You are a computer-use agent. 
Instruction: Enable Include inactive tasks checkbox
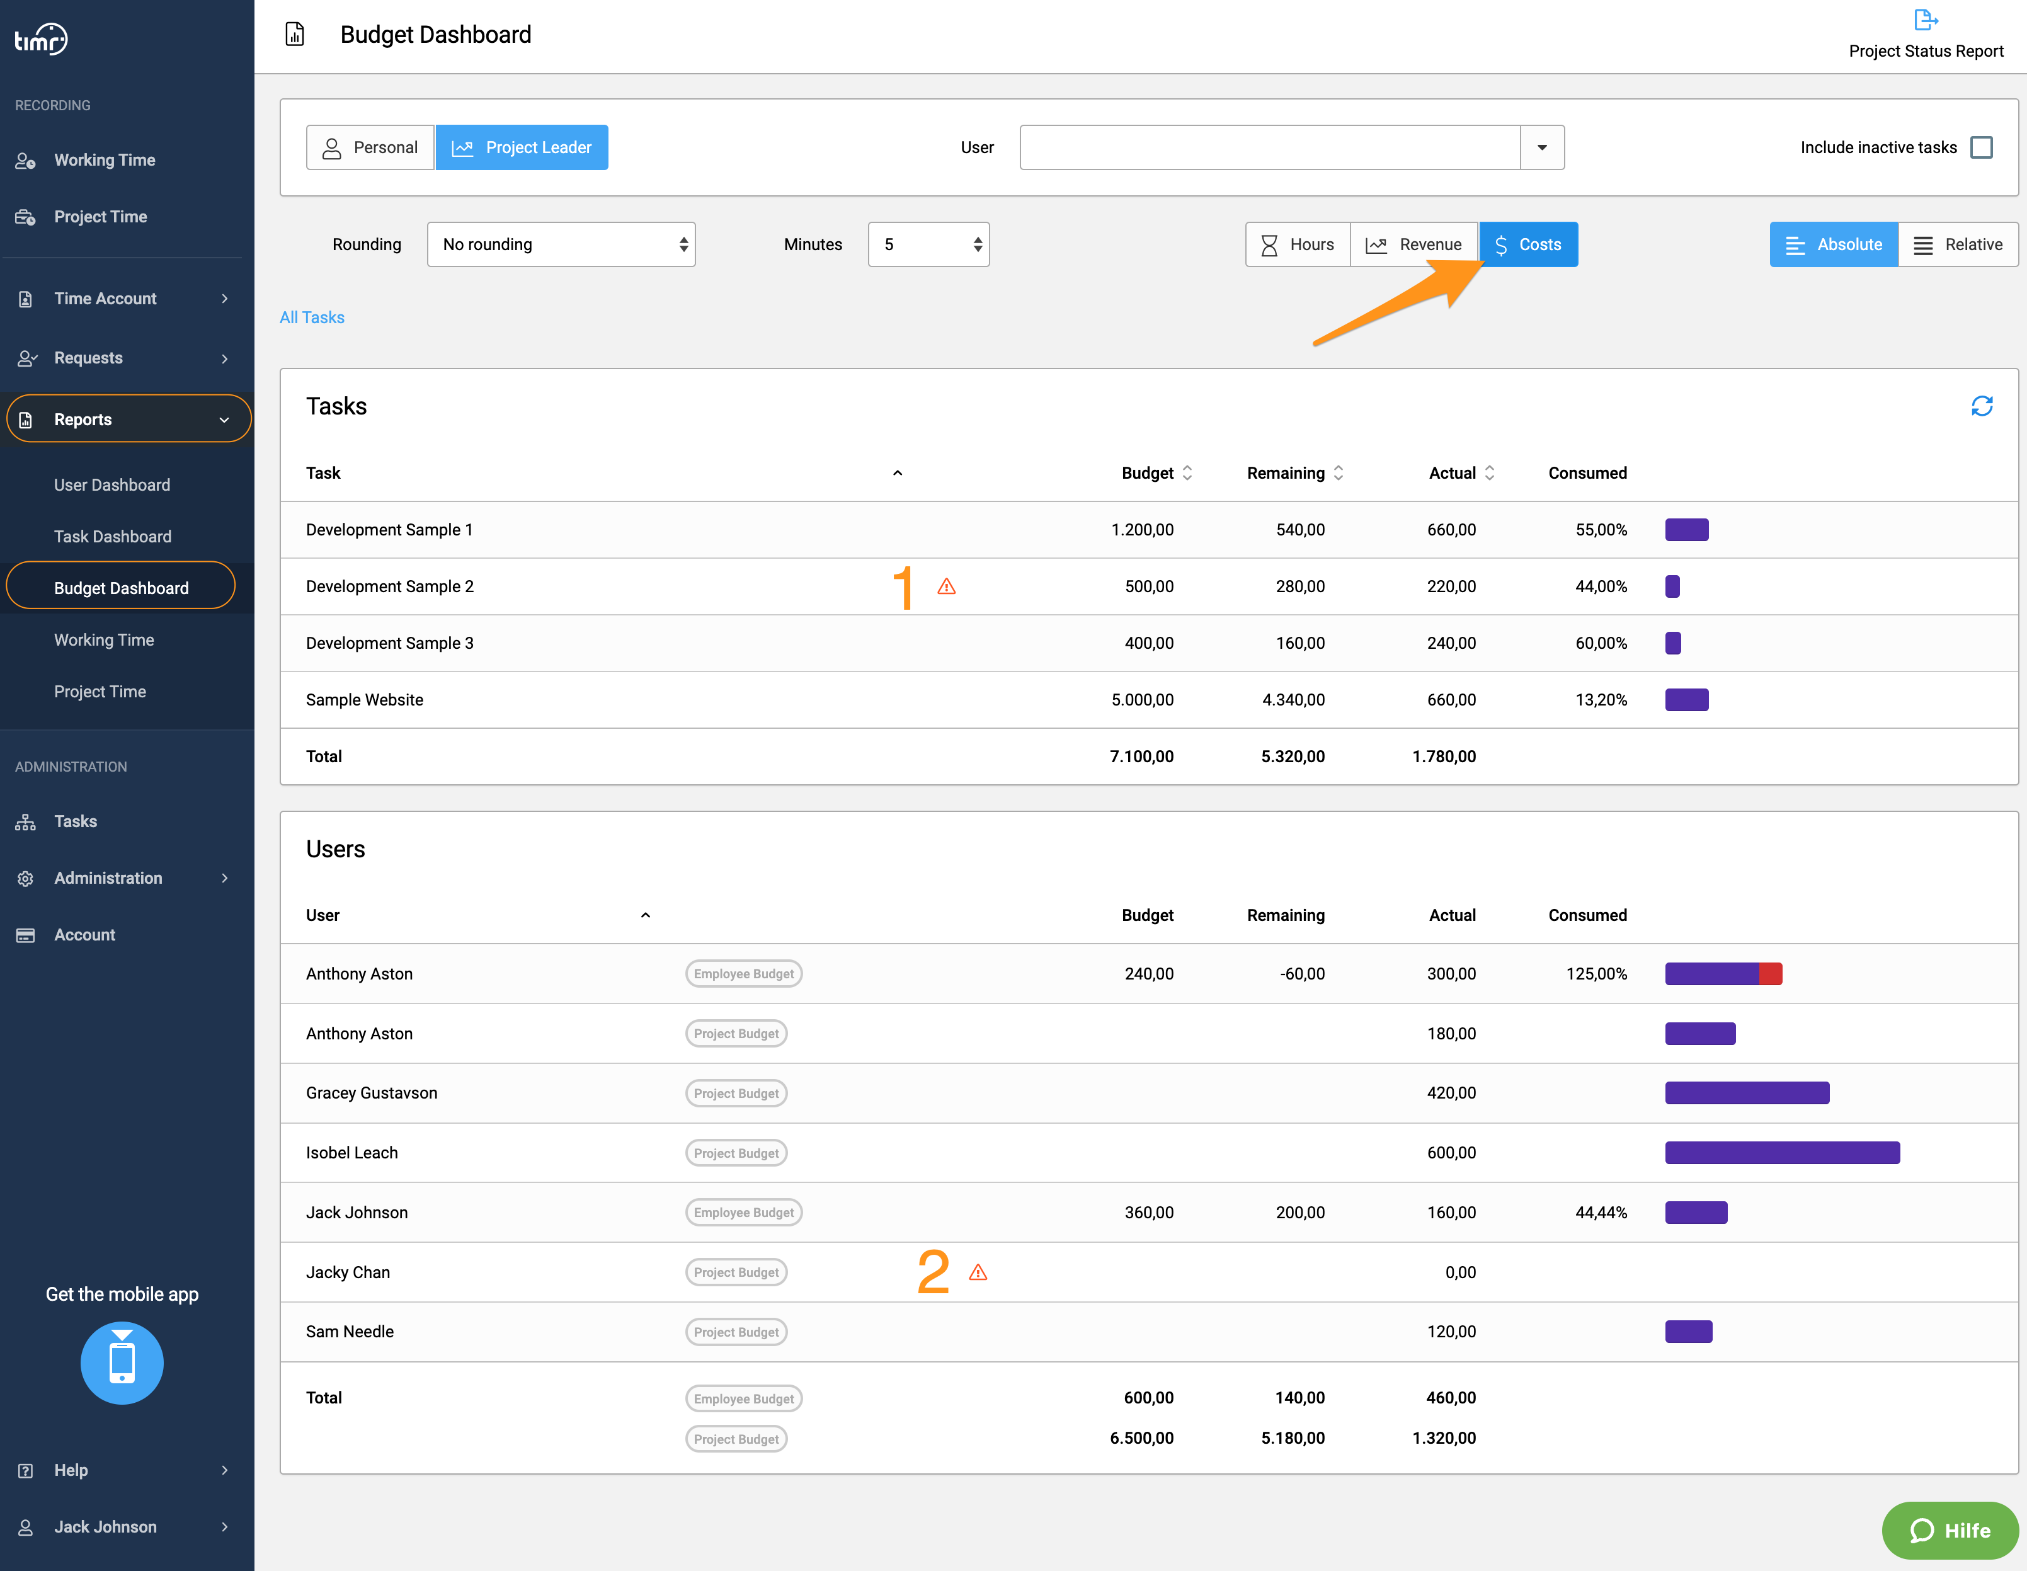coord(1980,147)
